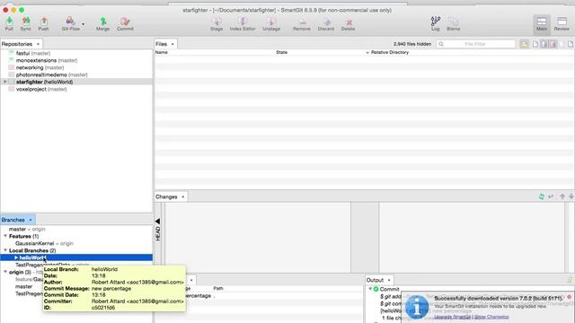This screenshot has height=323, width=575.
Task: Push commits with the Push toolbar icon
Action: 44,23
